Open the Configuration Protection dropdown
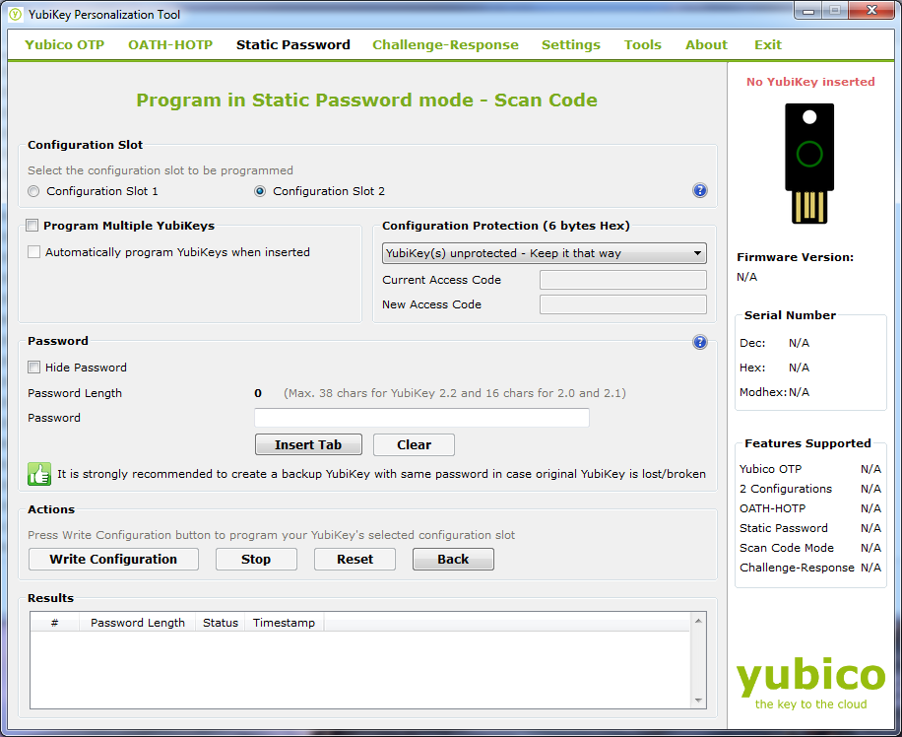The image size is (902, 737). pyautogui.click(x=545, y=253)
